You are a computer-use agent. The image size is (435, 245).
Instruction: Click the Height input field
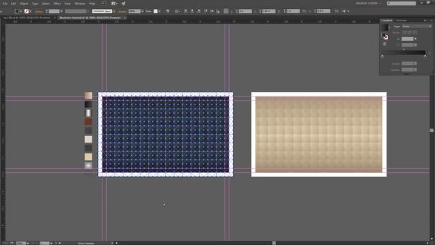coord(324,11)
